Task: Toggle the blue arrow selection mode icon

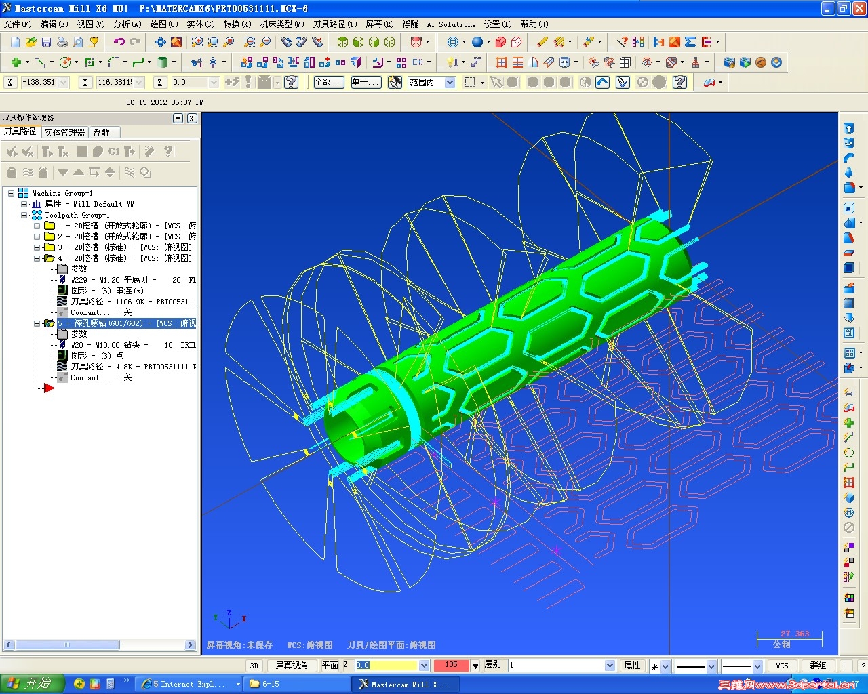Action: click(603, 82)
